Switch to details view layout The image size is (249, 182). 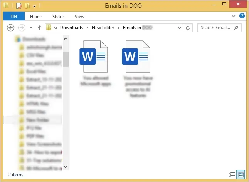232,174
